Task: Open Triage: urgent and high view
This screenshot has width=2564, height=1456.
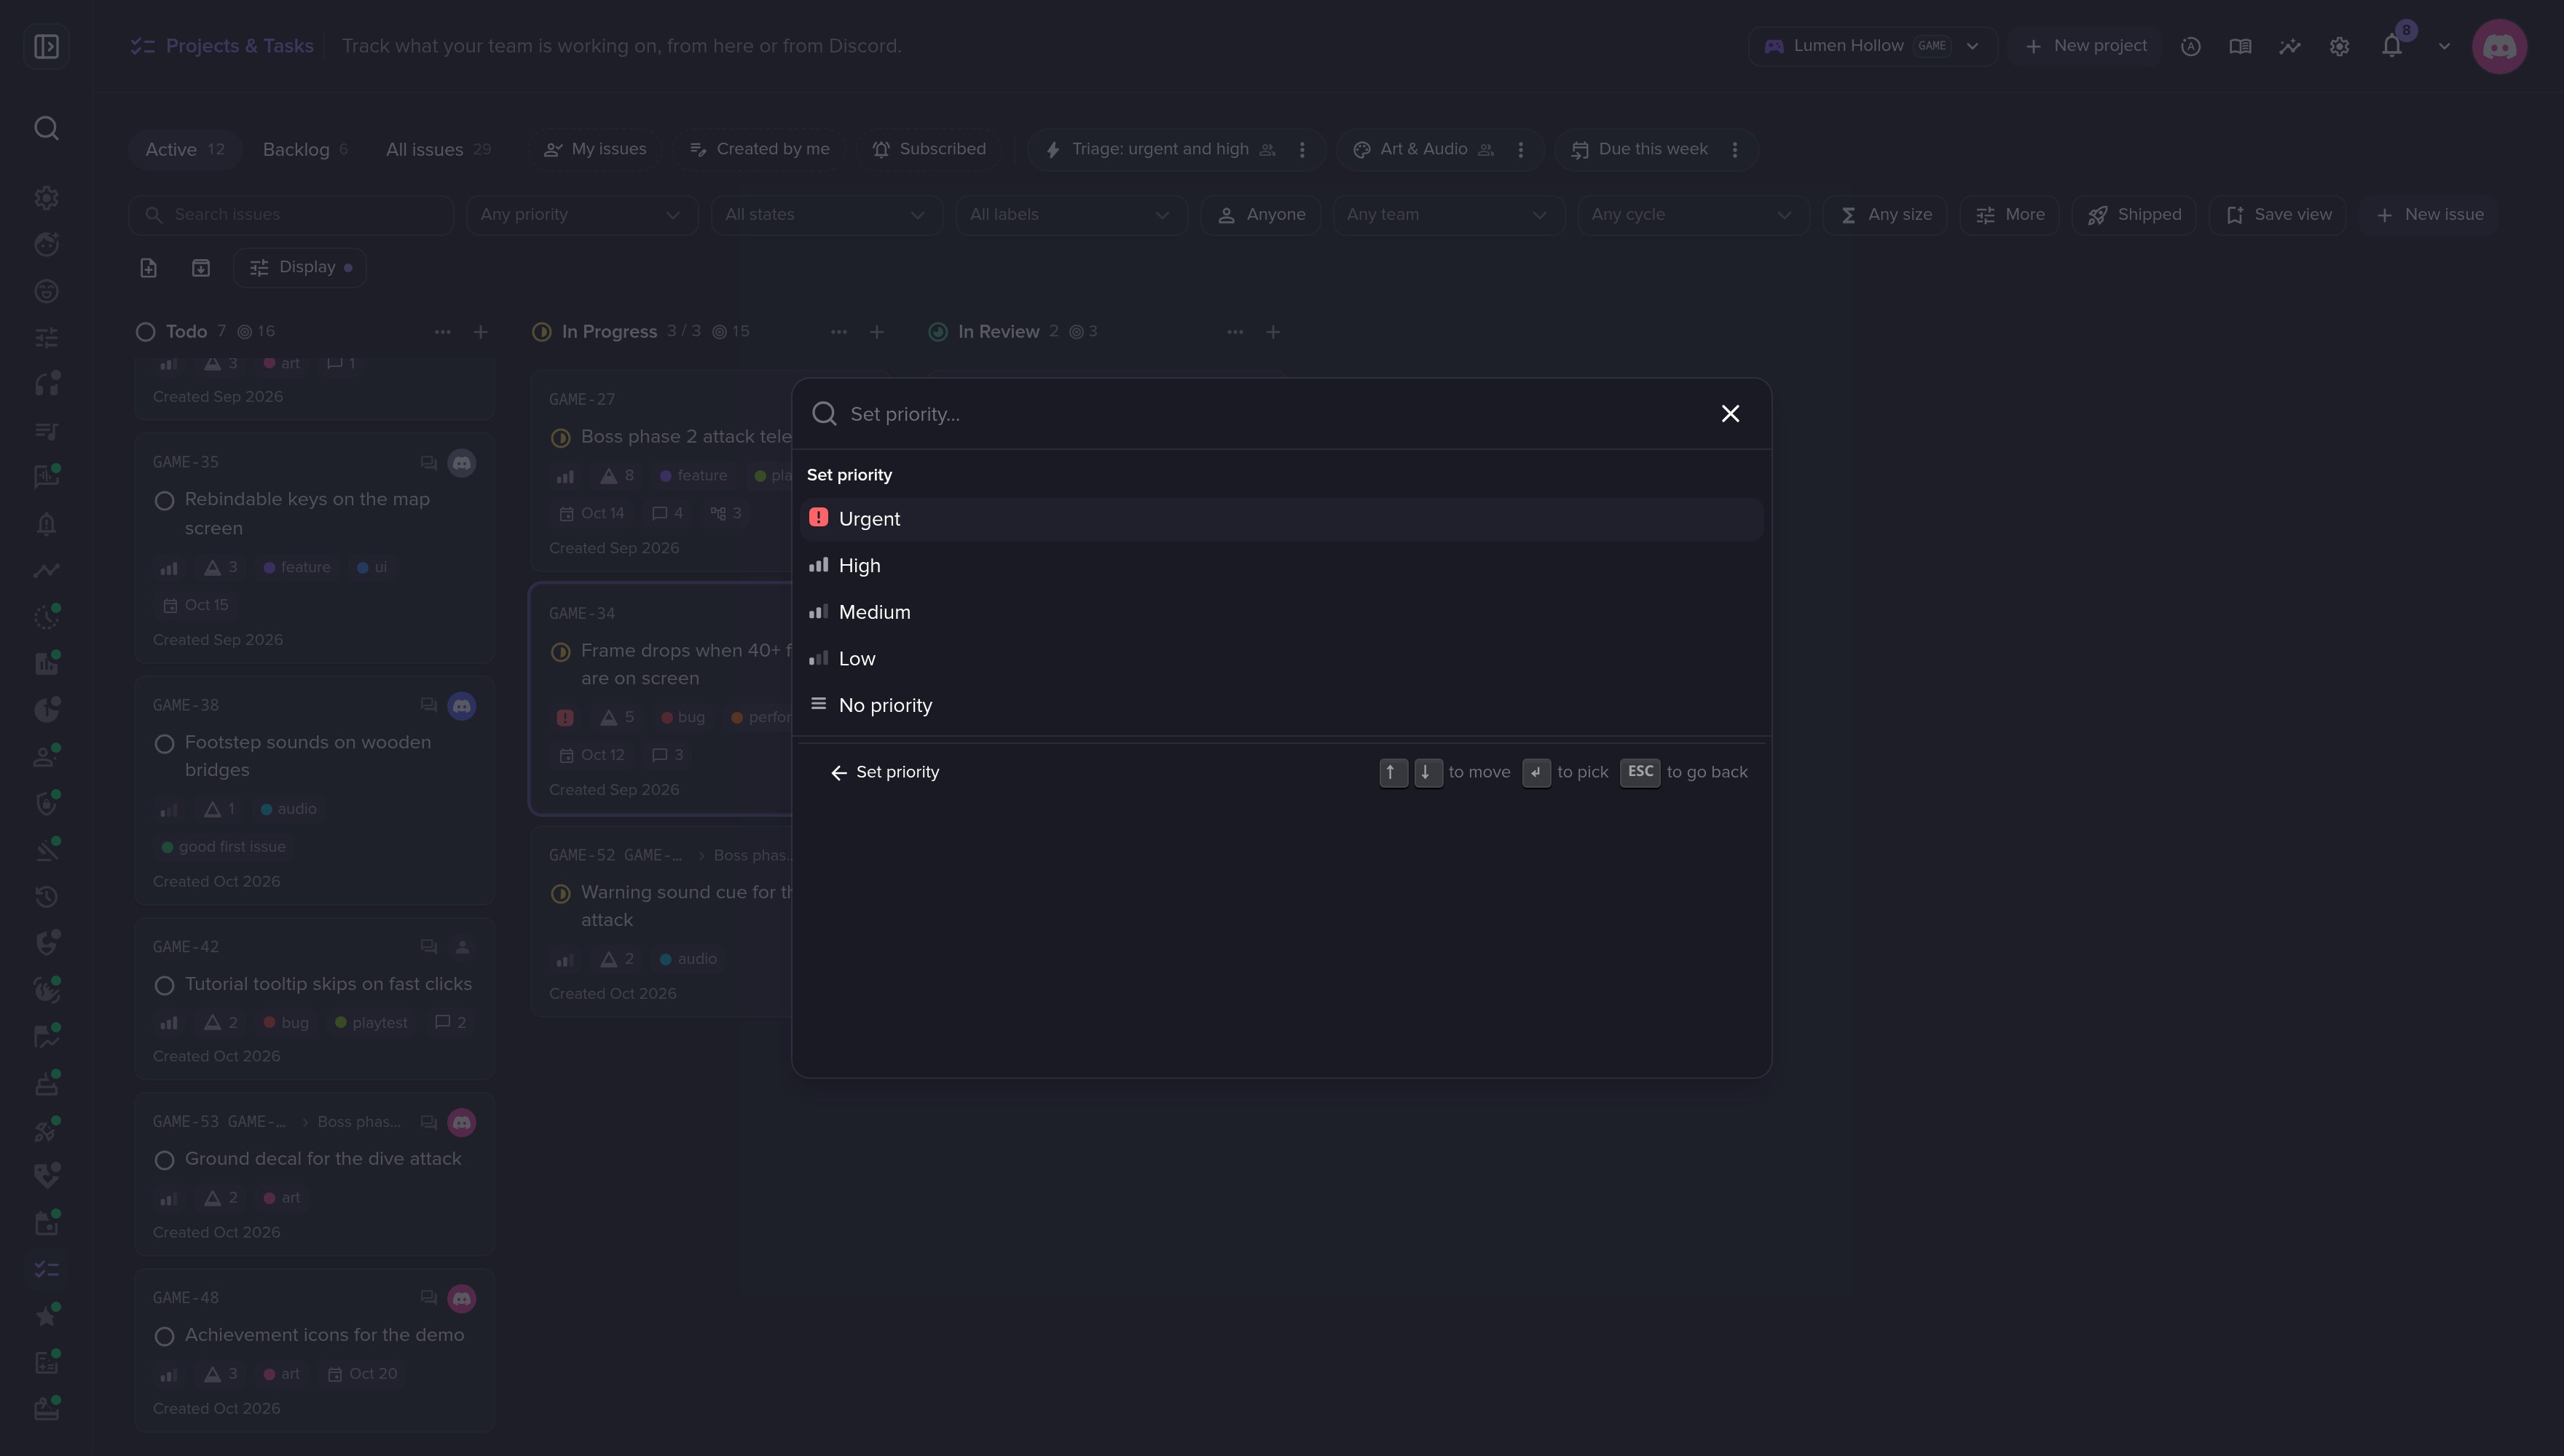Action: pos(1160,149)
